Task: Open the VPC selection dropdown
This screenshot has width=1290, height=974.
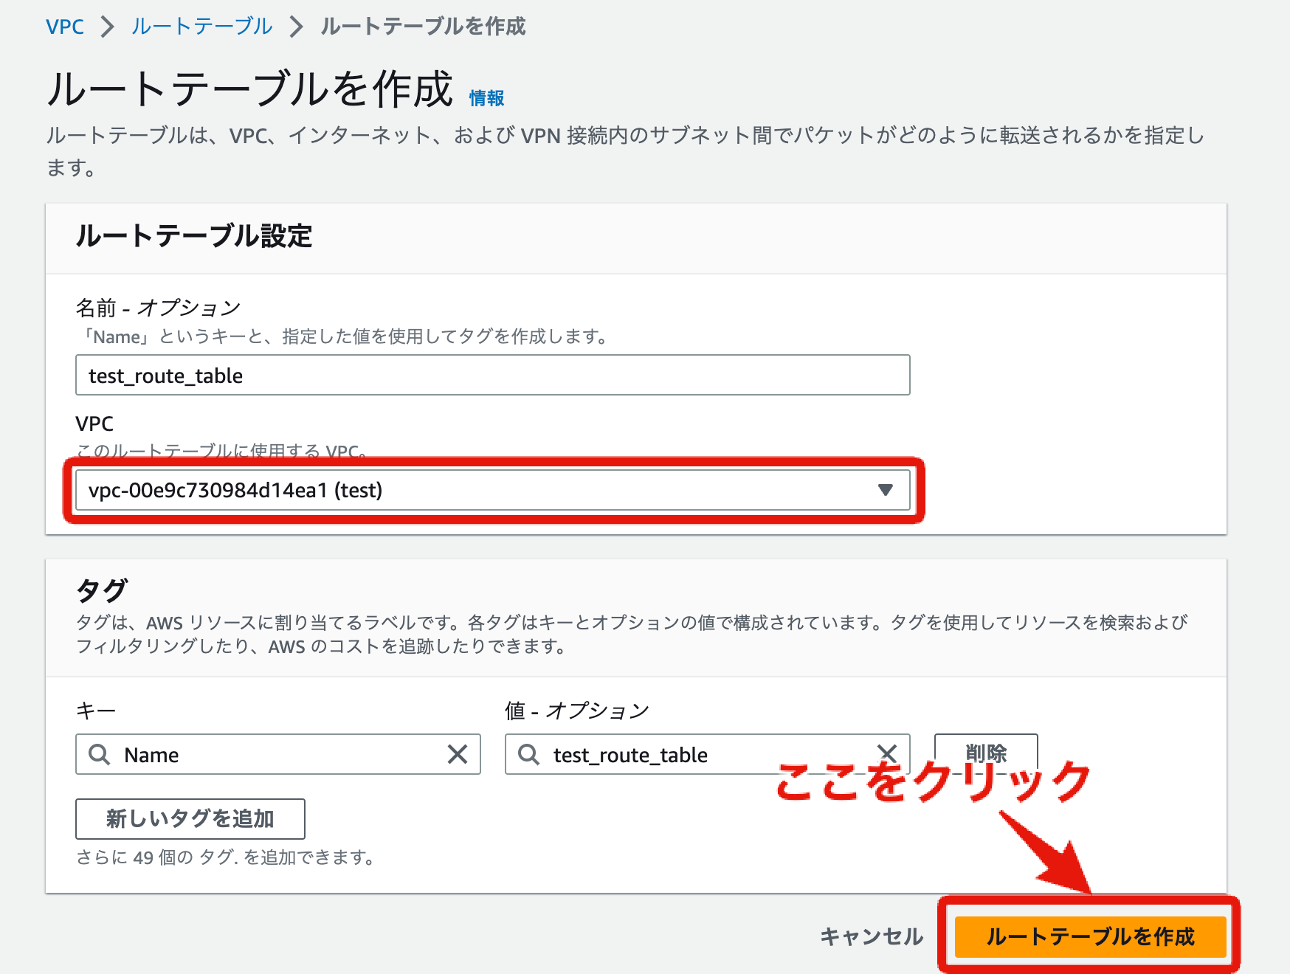Action: point(492,490)
